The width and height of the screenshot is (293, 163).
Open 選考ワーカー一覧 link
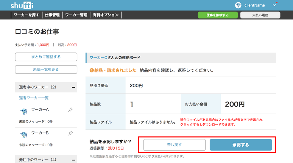34,98
